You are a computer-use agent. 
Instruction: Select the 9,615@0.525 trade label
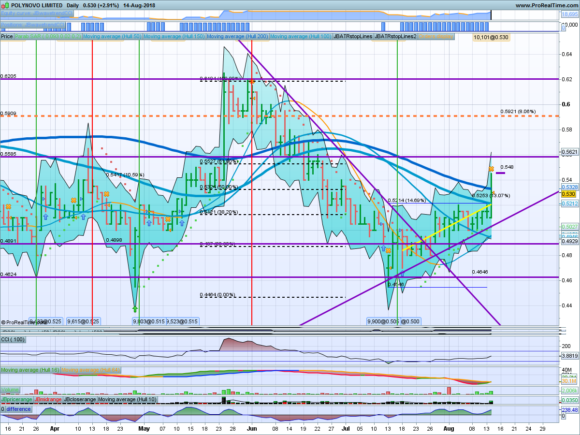(x=83, y=321)
